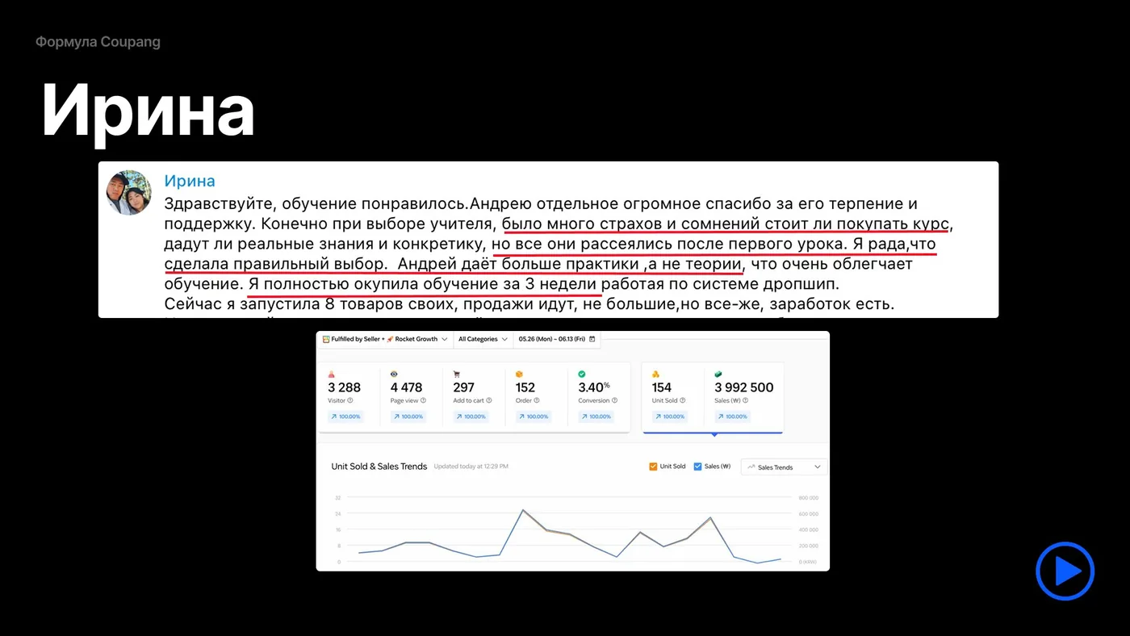
Task: Click the 100.00% badge under Sales (₩)
Action: click(732, 416)
